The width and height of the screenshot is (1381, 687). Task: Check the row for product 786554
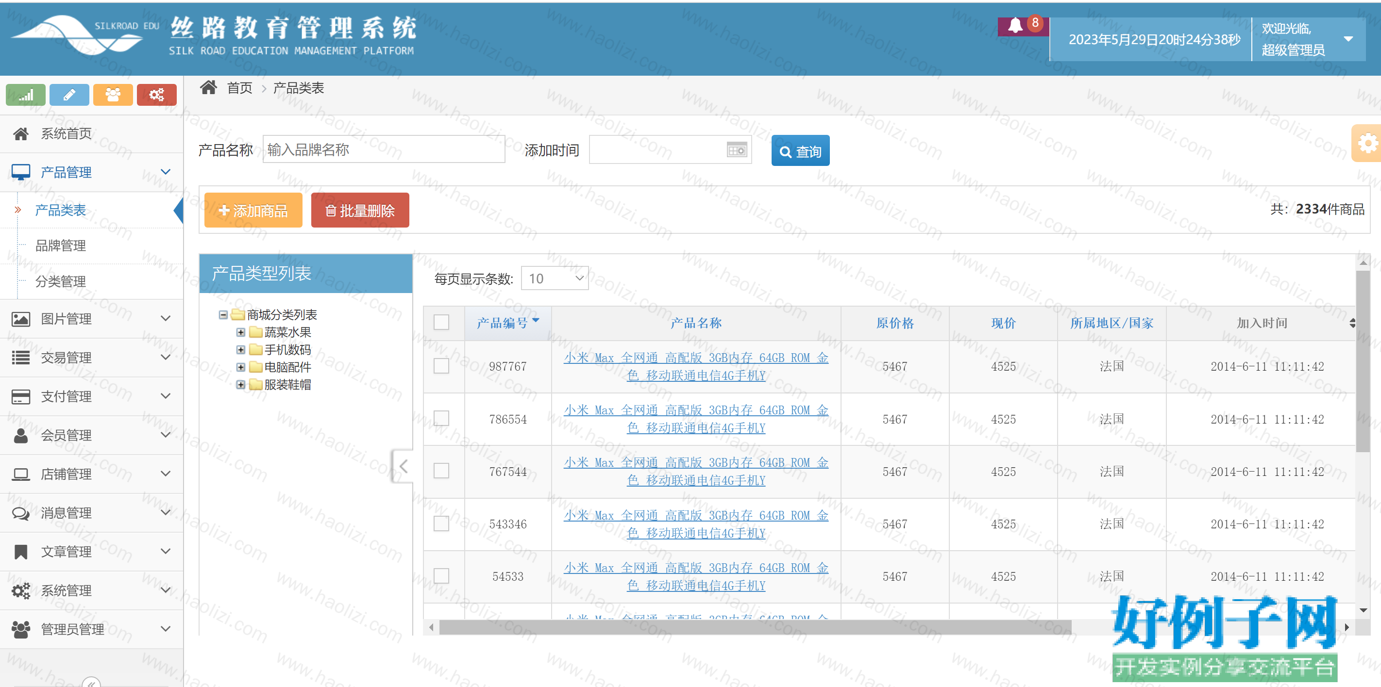[x=441, y=419]
